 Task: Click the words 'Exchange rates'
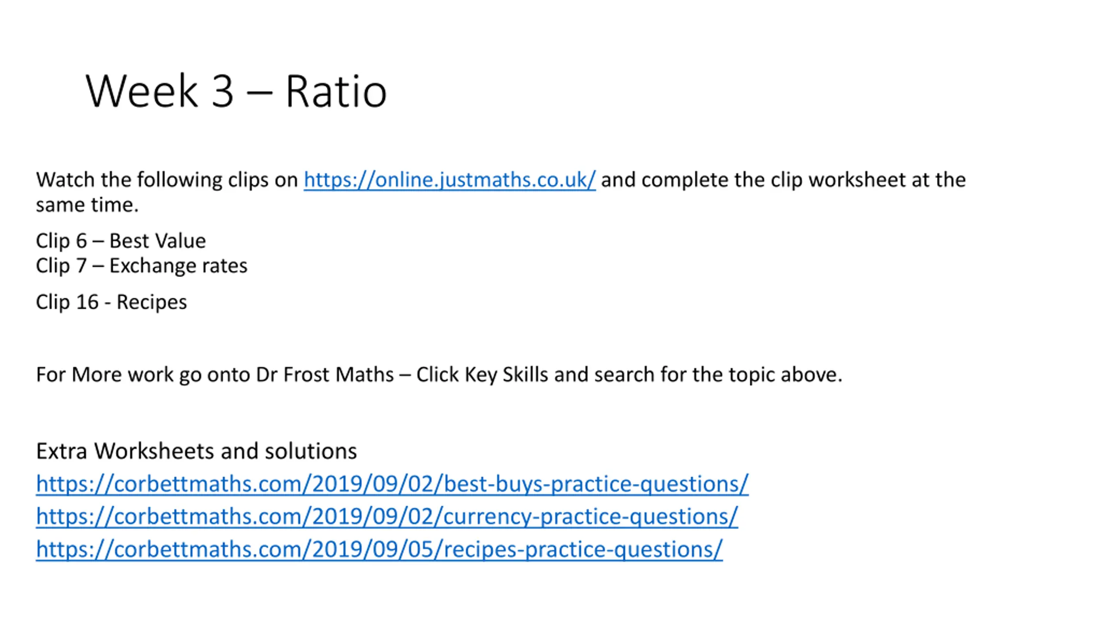(x=178, y=266)
